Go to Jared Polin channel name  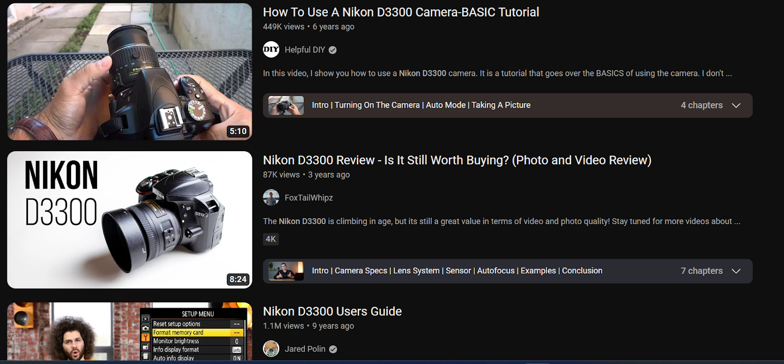[x=305, y=349]
